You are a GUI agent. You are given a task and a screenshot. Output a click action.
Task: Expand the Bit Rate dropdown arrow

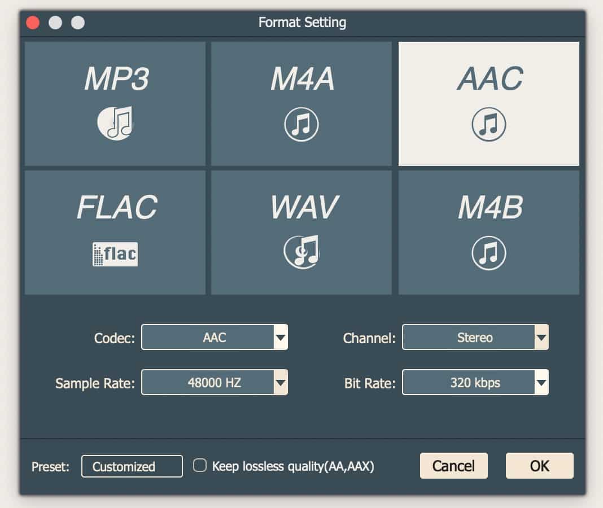pyautogui.click(x=541, y=383)
